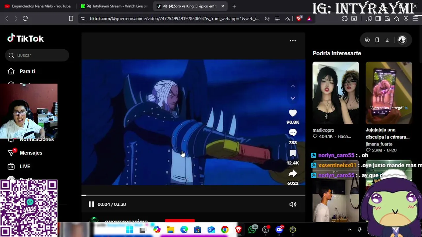Open Mensajes in sidebar
The height and width of the screenshot is (237, 422).
pos(25,153)
